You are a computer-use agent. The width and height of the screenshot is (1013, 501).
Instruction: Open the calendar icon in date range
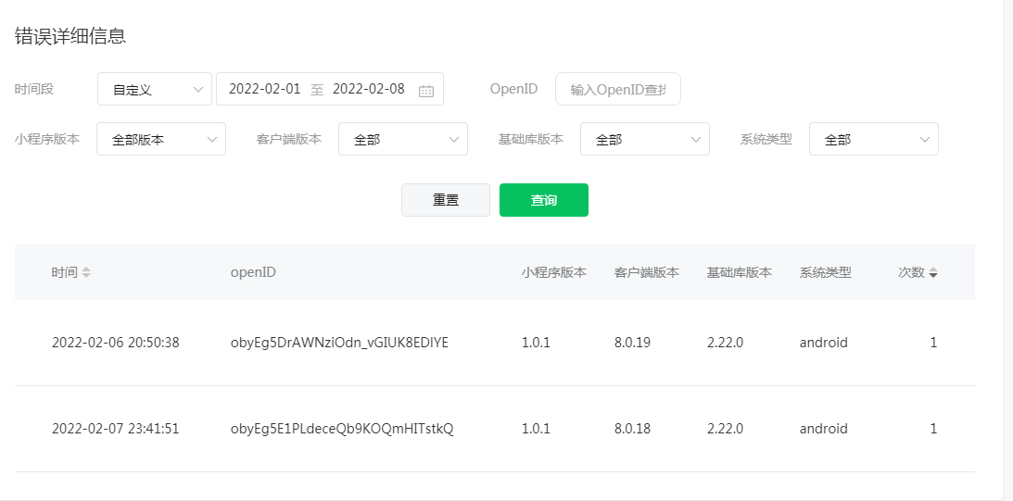(x=425, y=91)
